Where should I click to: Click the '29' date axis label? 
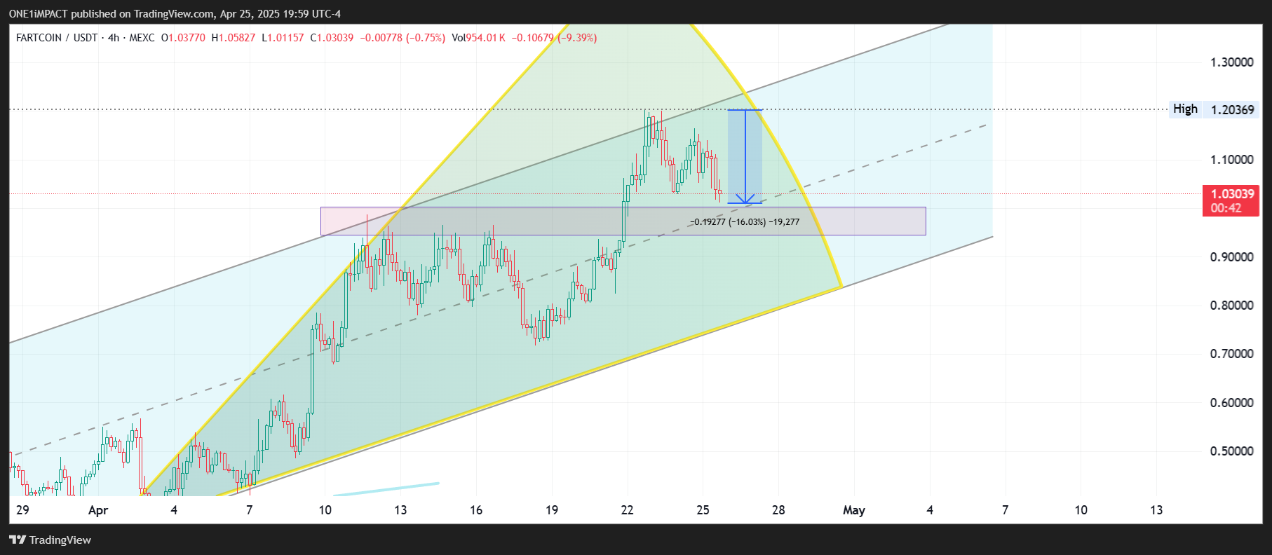tap(22, 510)
